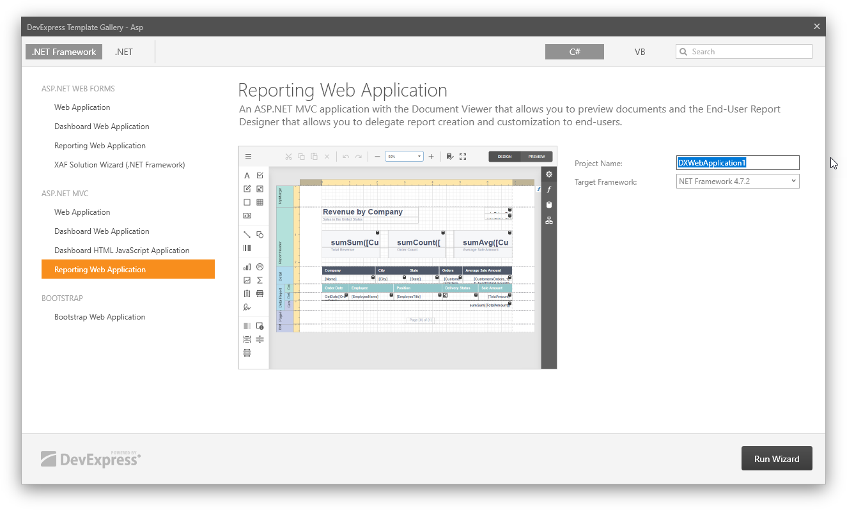Viewport: 847px width, 510px height.
Task: Choose Reporting Web Application under Web Forms
Action: [100, 146]
